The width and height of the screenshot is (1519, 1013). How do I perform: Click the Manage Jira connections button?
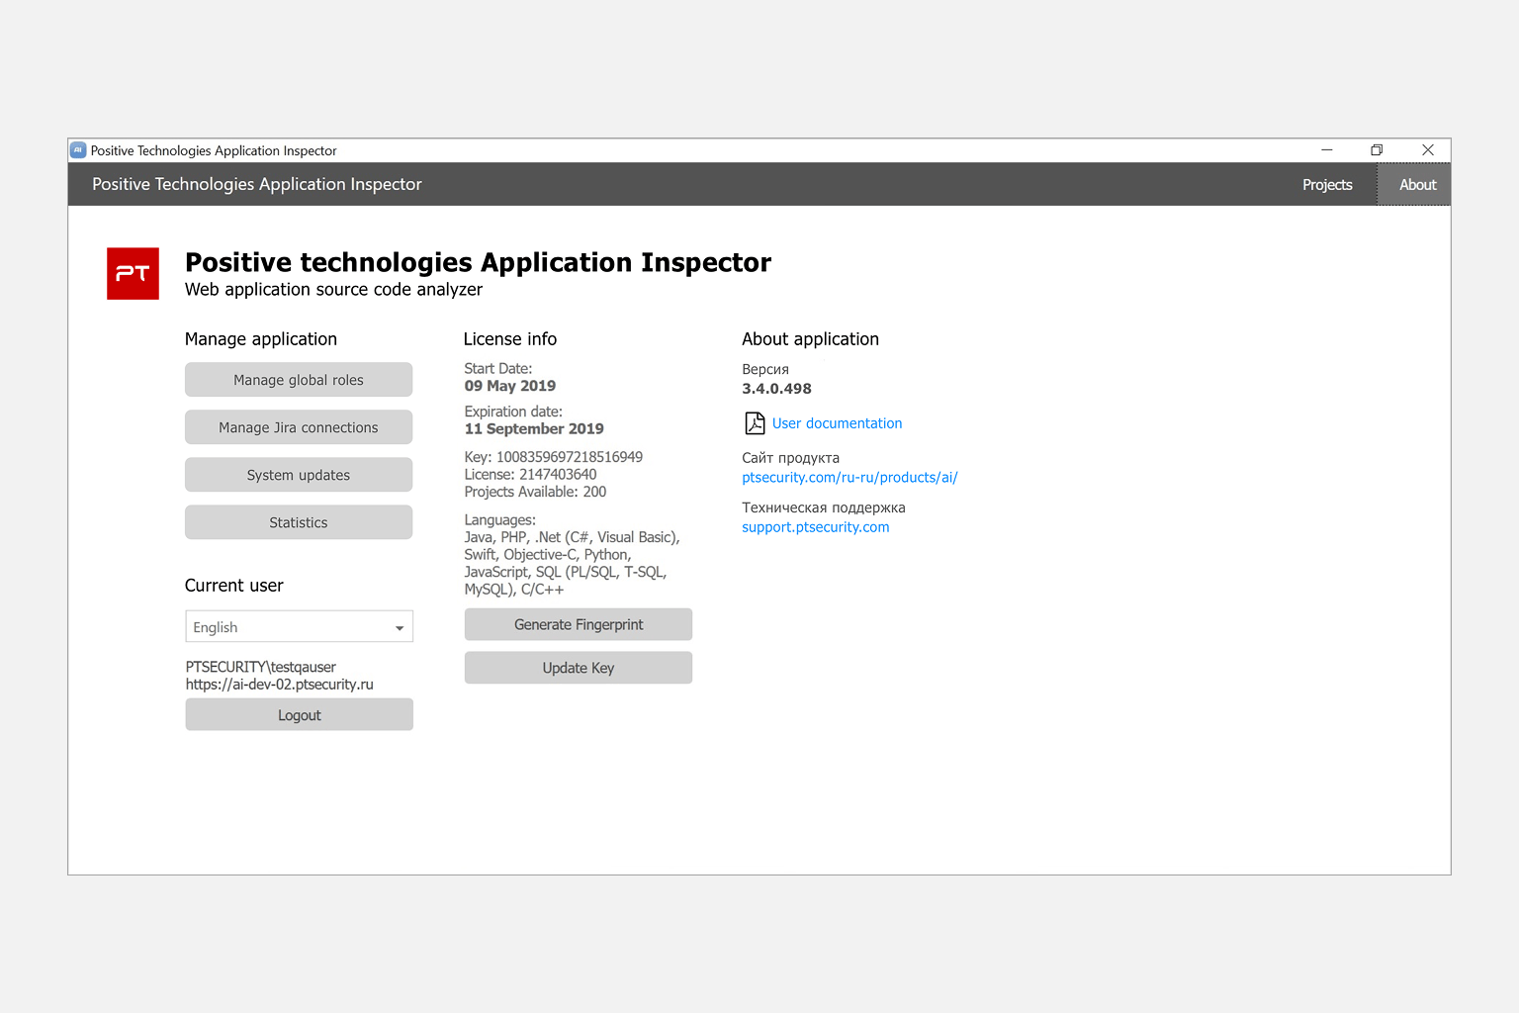(299, 427)
